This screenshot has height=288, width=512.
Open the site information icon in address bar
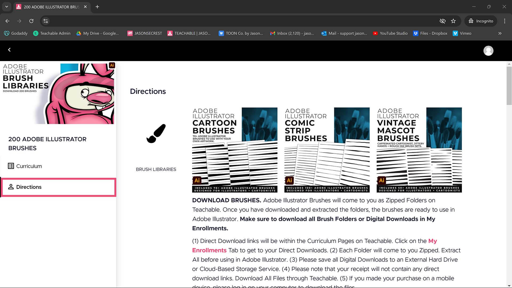(46, 21)
